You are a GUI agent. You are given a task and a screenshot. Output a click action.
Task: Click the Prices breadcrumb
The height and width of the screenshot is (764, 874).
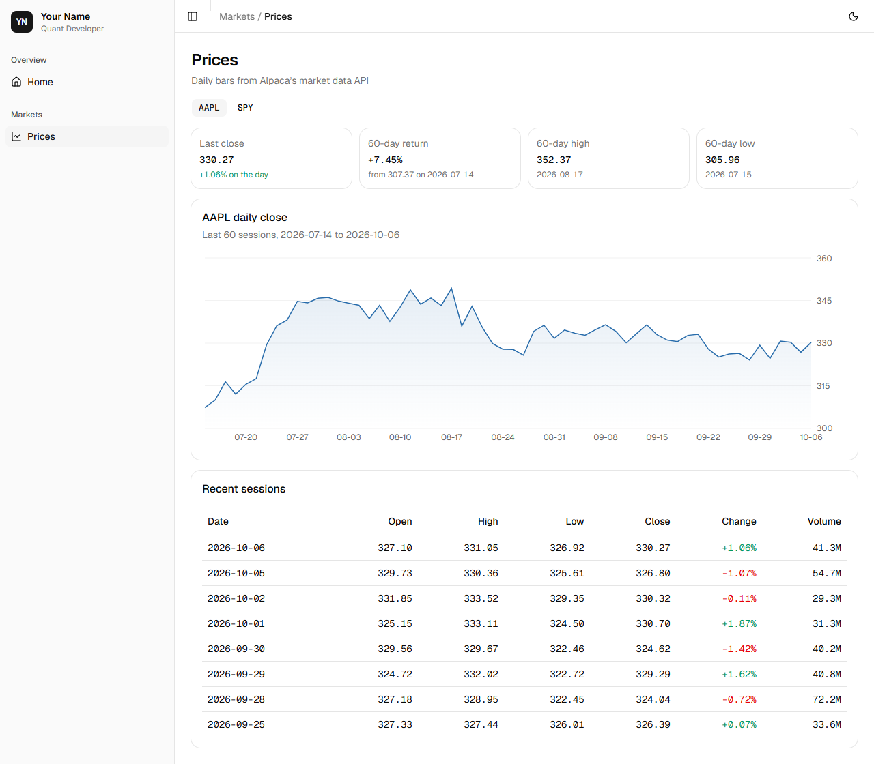pyautogui.click(x=278, y=16)
